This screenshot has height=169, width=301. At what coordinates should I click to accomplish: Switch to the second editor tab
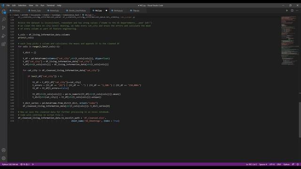coord(36,10)
